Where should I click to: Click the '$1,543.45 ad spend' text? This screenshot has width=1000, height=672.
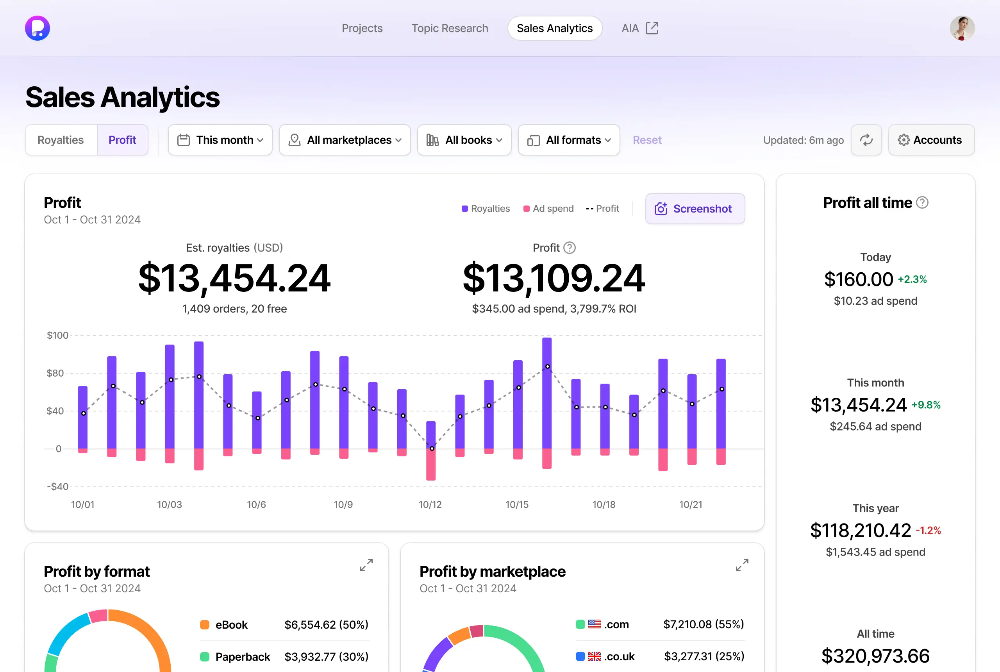coord(875,552)
